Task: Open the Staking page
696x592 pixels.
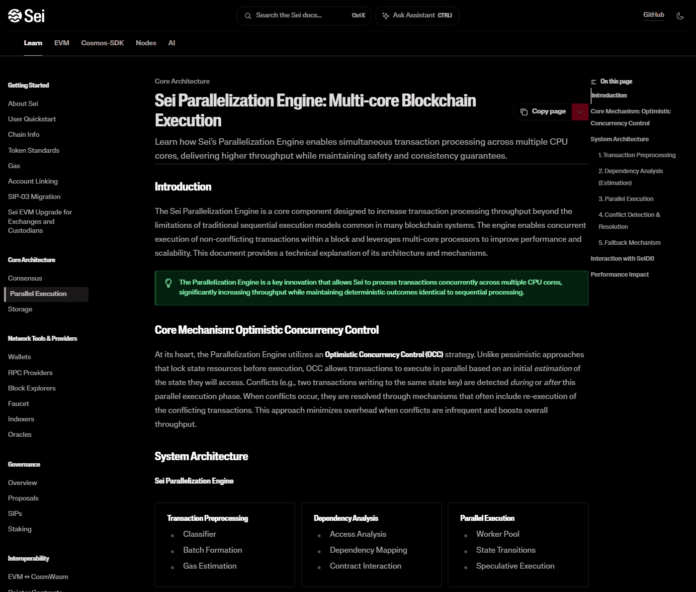Action: coord(20,529)
